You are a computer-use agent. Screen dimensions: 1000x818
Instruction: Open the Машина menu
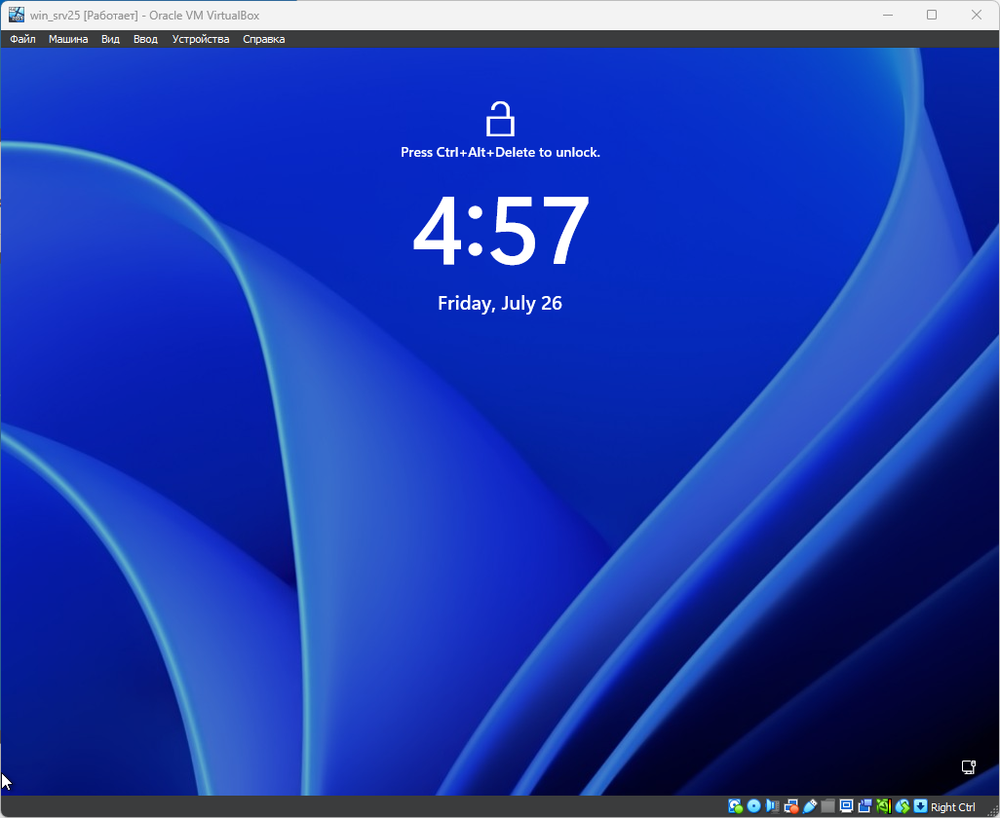(x=68, y=39)
